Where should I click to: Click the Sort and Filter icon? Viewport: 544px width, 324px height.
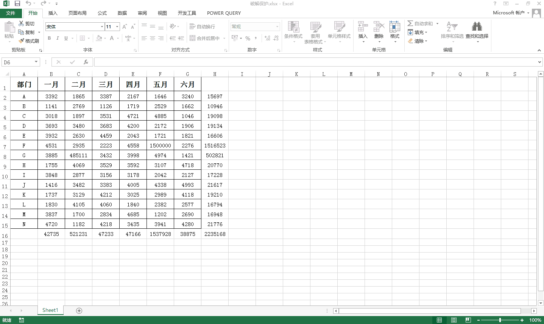tap(452, 27)
